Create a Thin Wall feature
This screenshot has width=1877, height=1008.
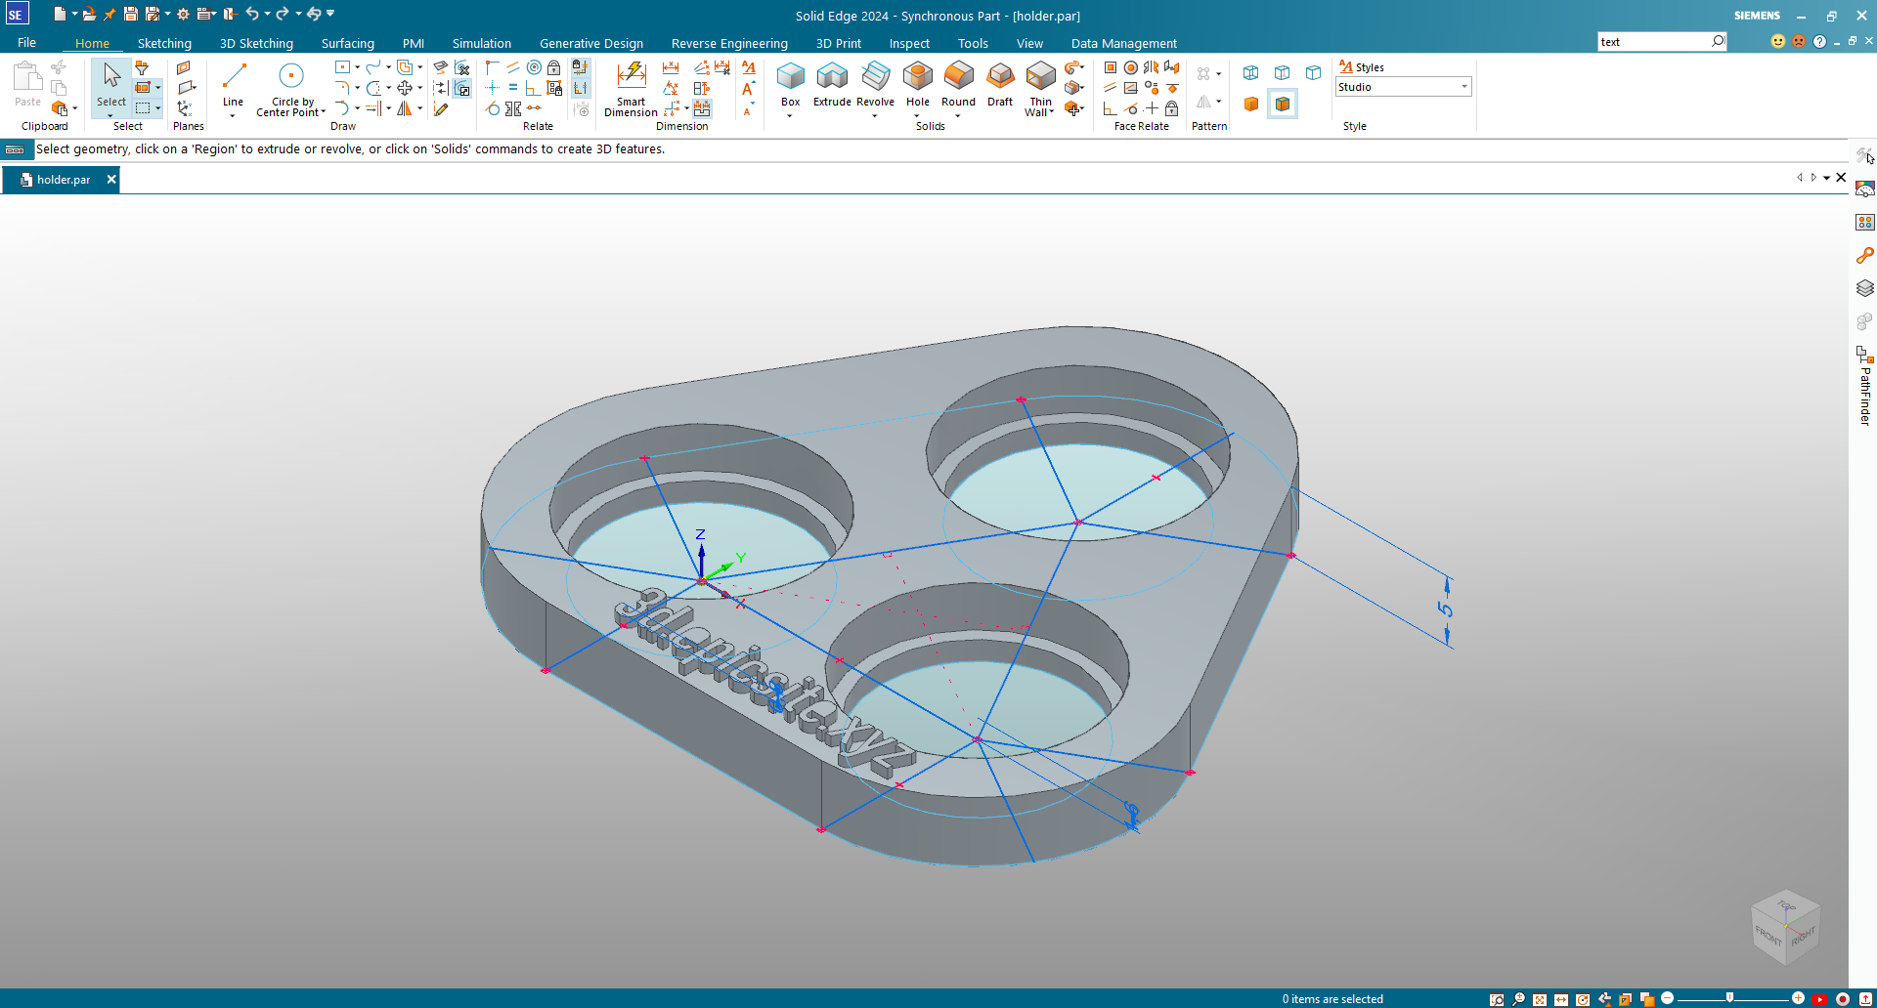tap(1040, 89)
